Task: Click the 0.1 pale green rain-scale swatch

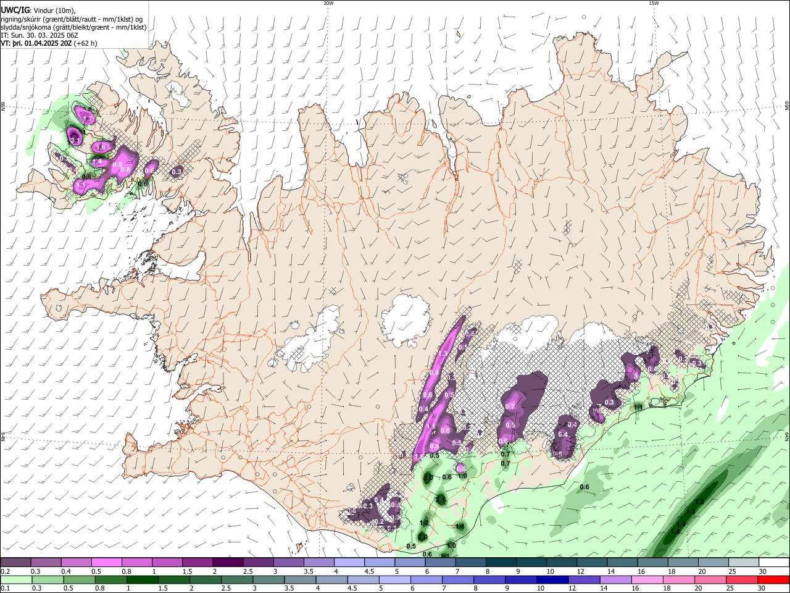Action: pos(16,580)
